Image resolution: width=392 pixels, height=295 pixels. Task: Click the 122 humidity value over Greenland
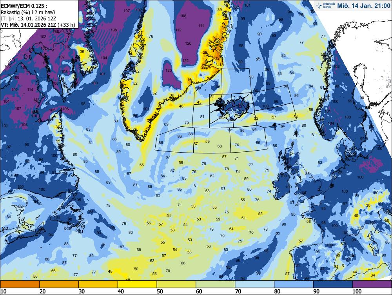tap(185, 60)
